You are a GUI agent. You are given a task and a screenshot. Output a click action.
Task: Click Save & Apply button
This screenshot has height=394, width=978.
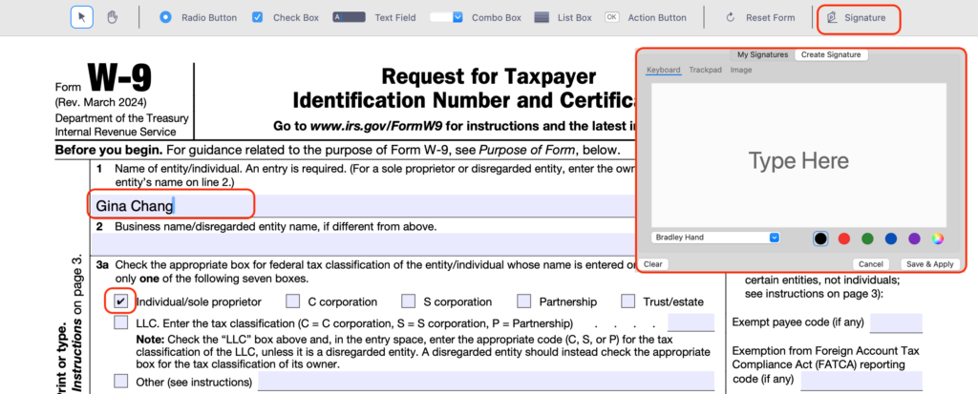click(x=930, y=264)
